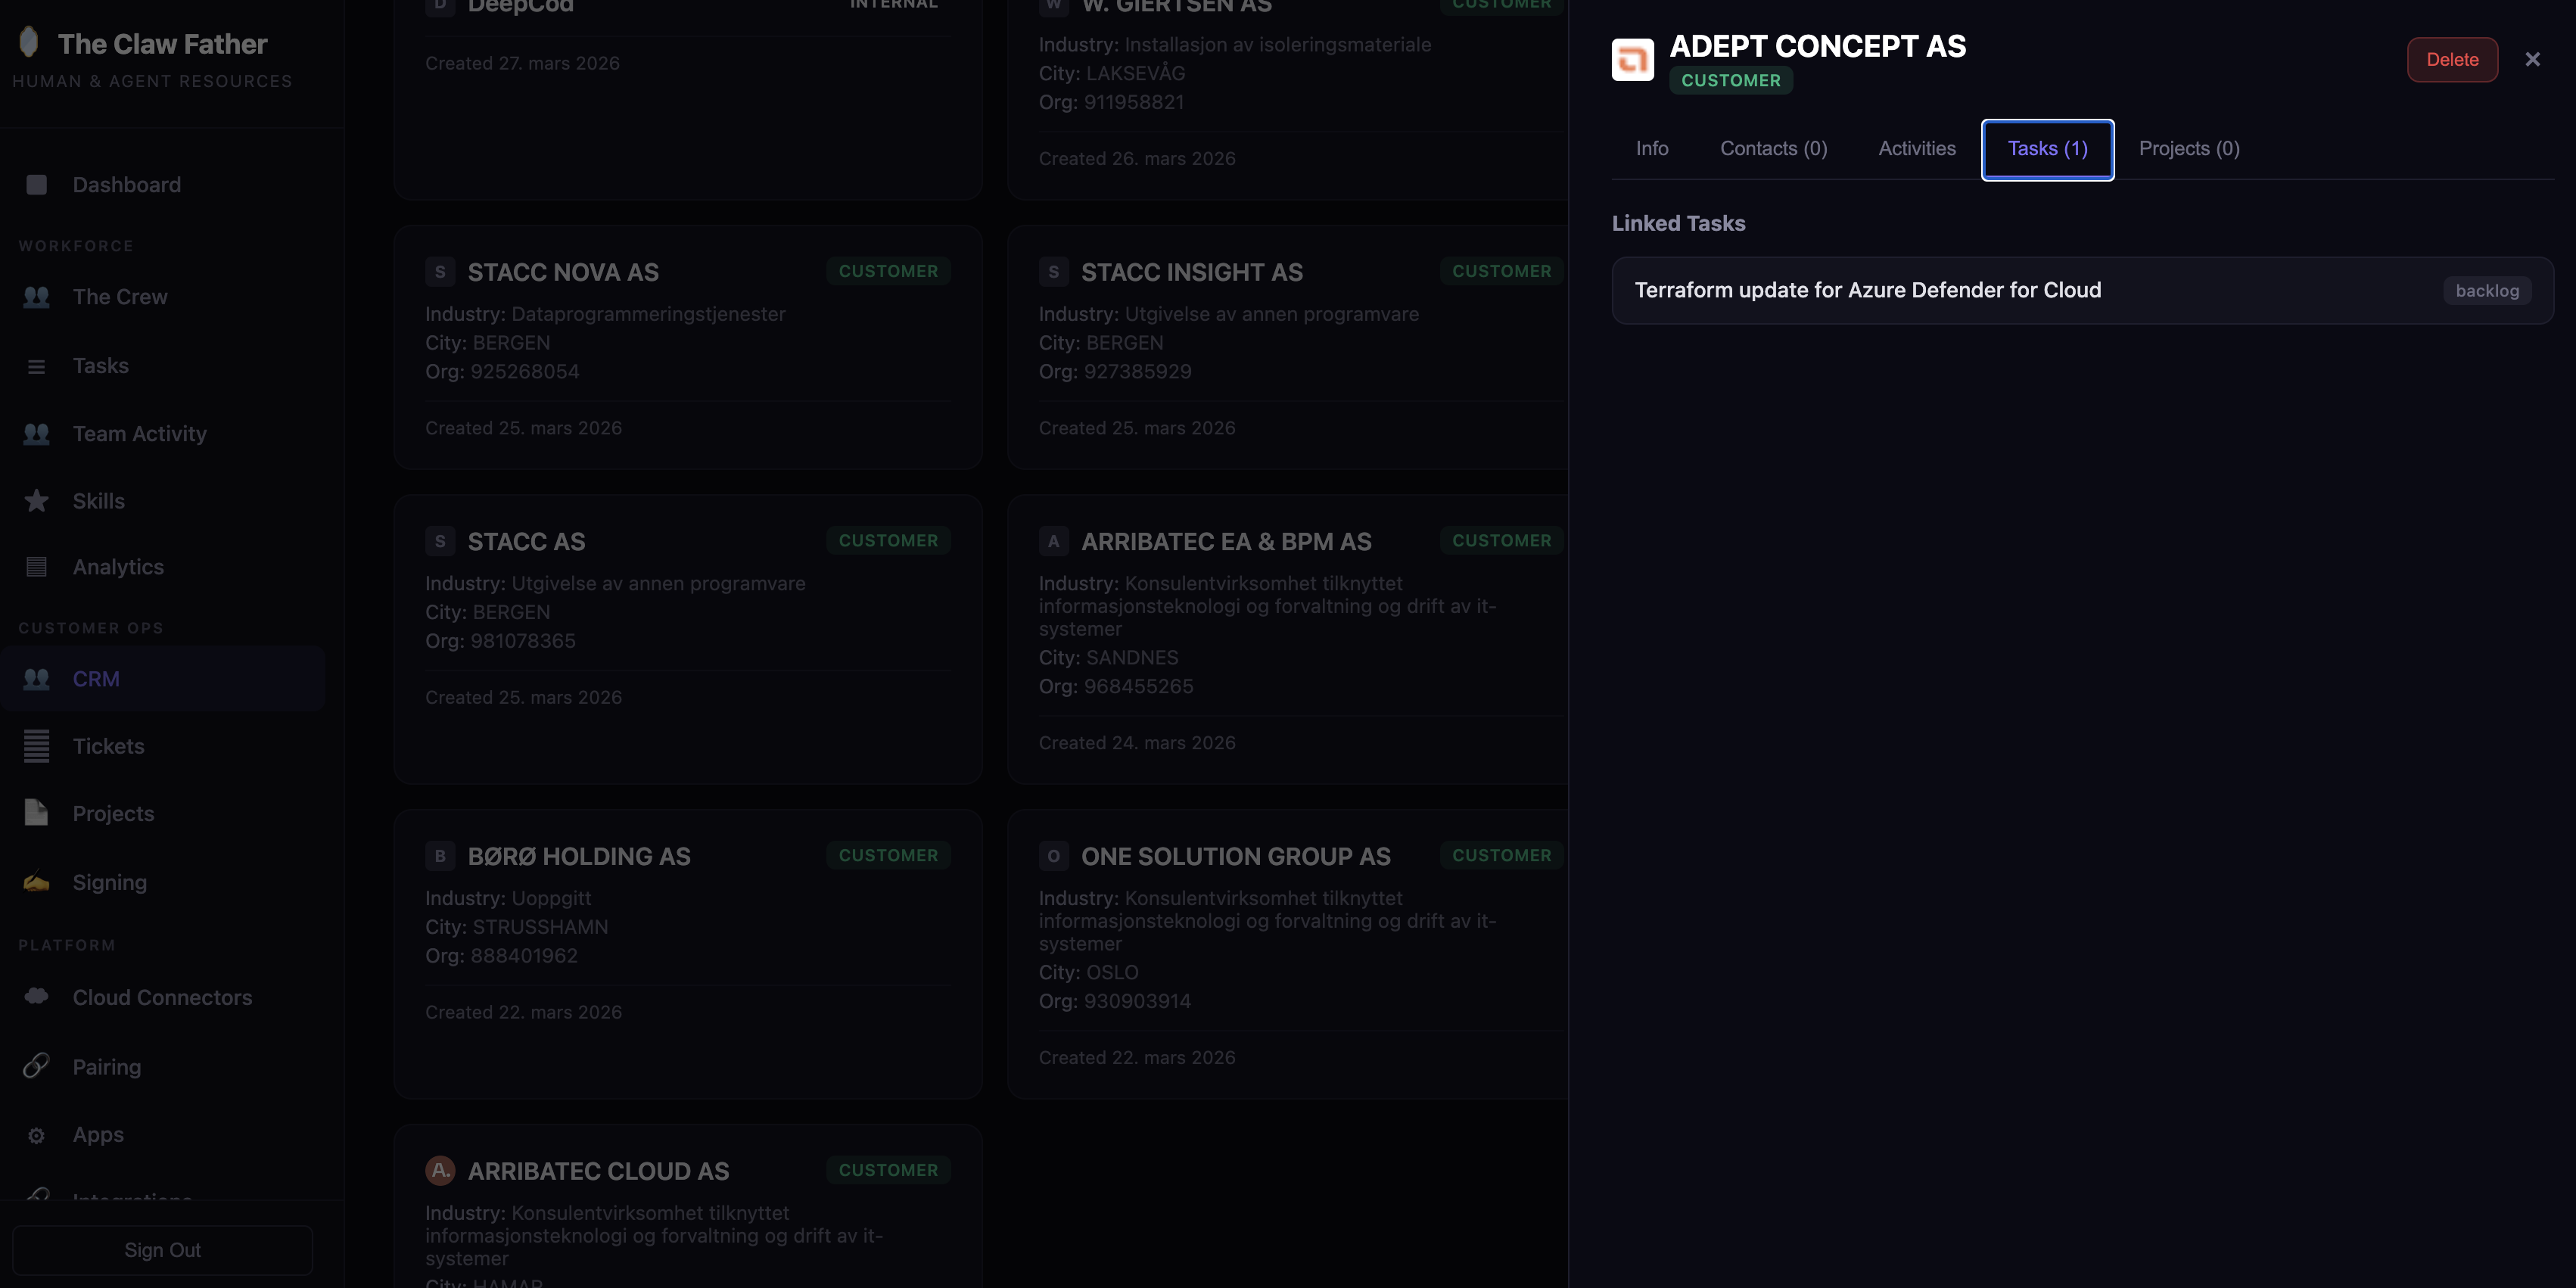
Task: Click the Cloud Connectors cloud icon
Action: pyautogui.click(x=36, y=997)
